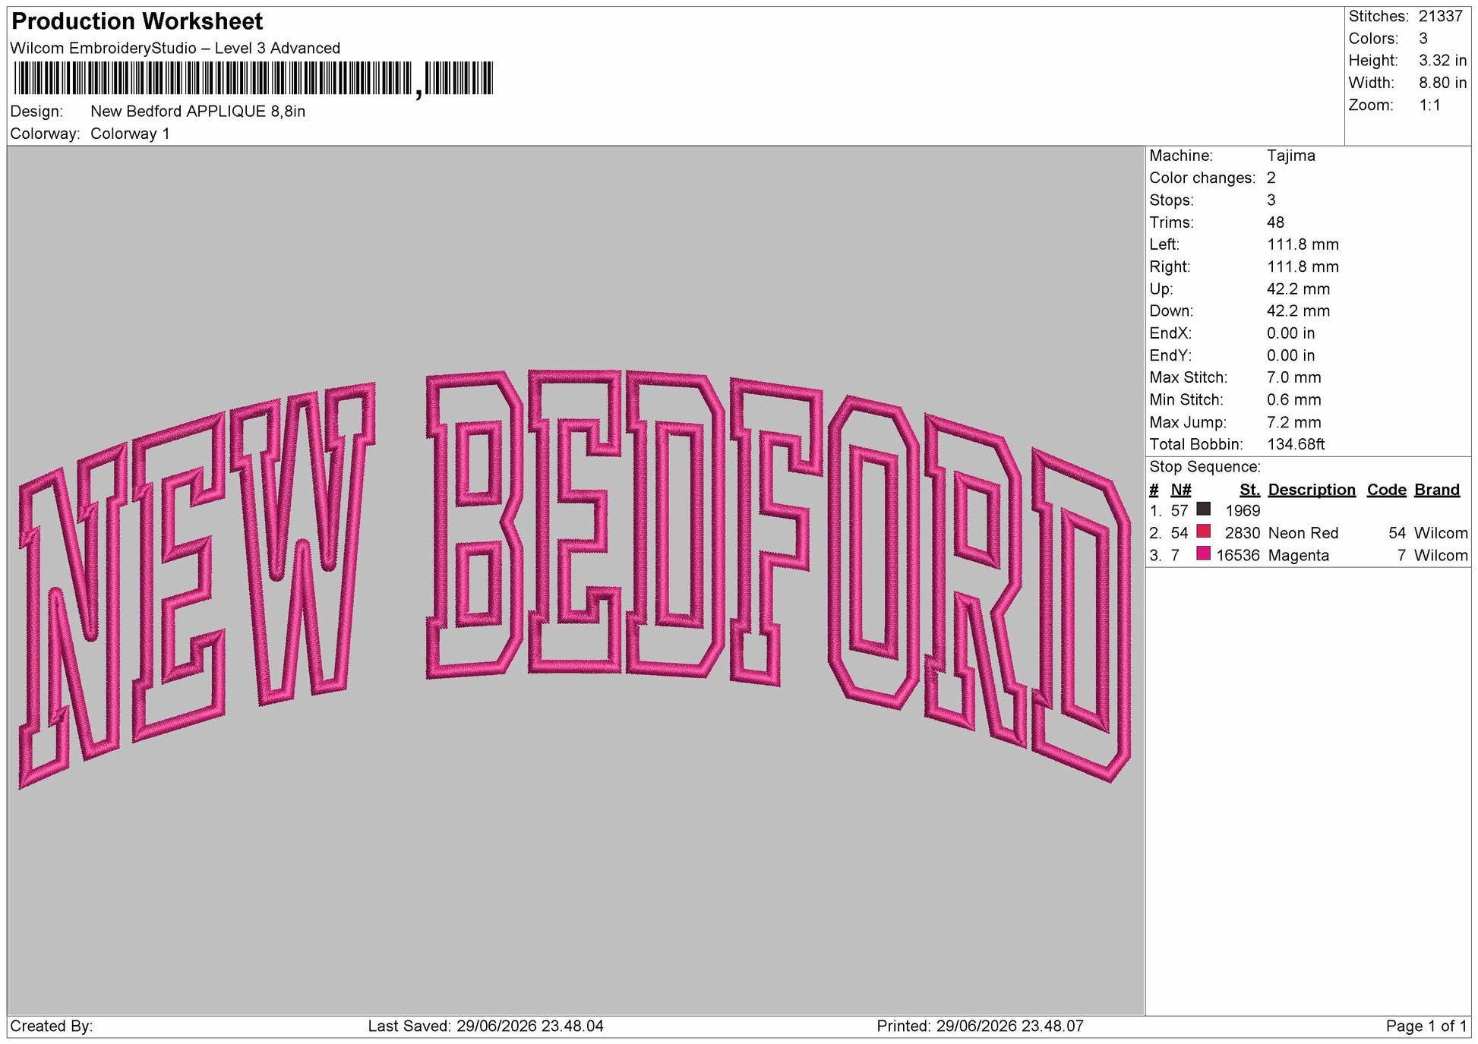Click the 'N#' column header
The height and width of the screenshot is (1044, 1478).
point(1181,490)
